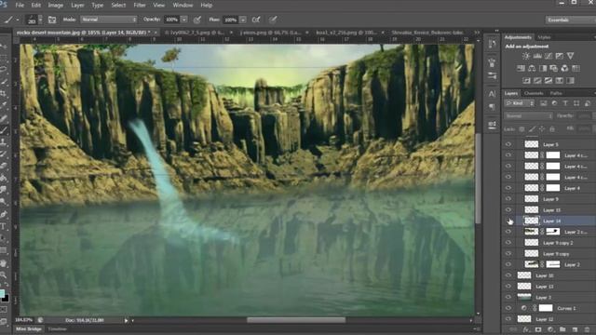Add a Curves adjustment from Adjustments panel

[549, 56]
